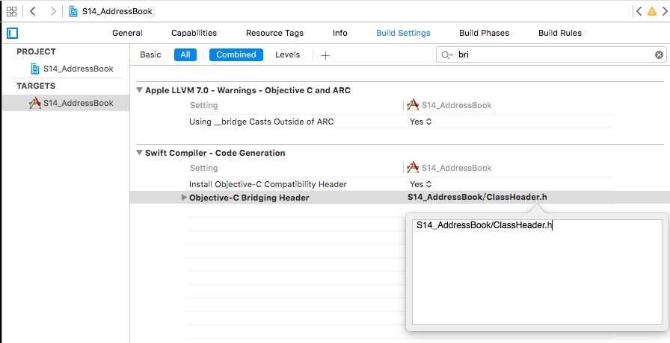670x343 pixels.
Task: Go forward in navigation history
Action: pyautogui.click(x=53, y=11)
